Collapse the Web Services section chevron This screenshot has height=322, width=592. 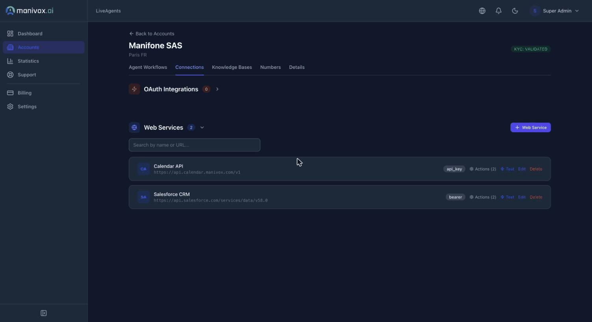pos(202,128)
